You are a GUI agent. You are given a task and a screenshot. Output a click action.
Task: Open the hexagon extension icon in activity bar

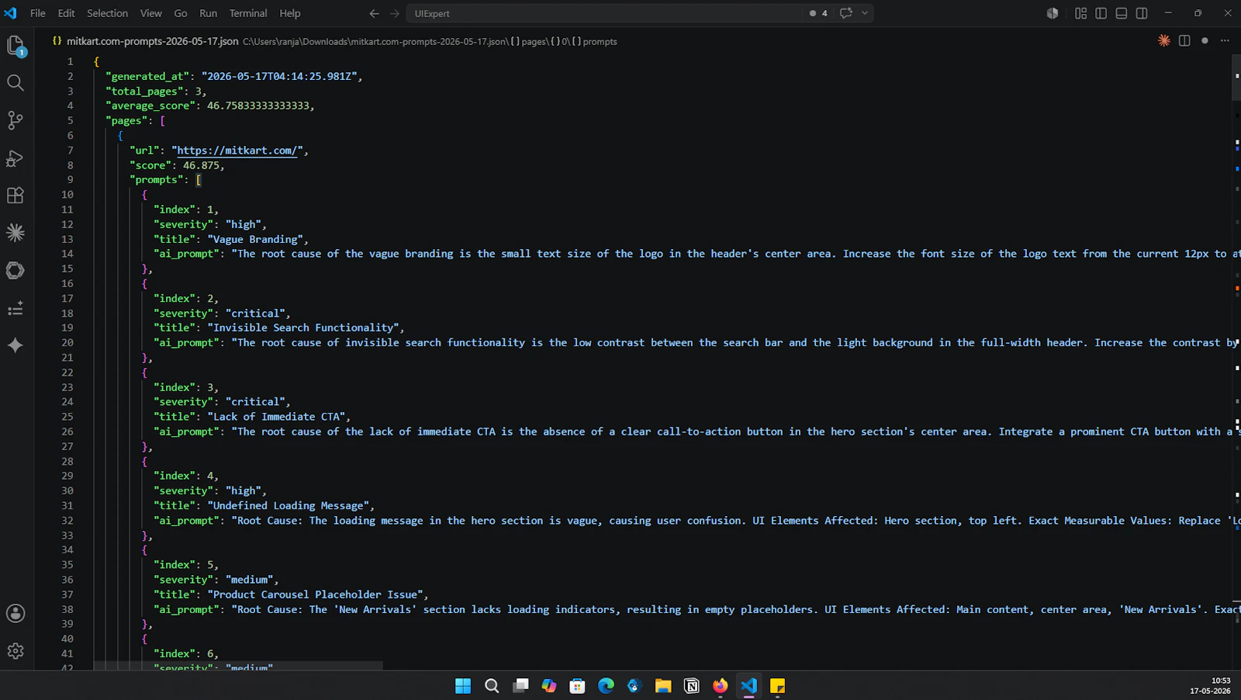click(16, 270)
